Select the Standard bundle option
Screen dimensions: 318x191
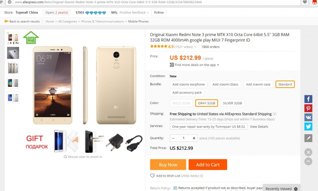point(285,84)
